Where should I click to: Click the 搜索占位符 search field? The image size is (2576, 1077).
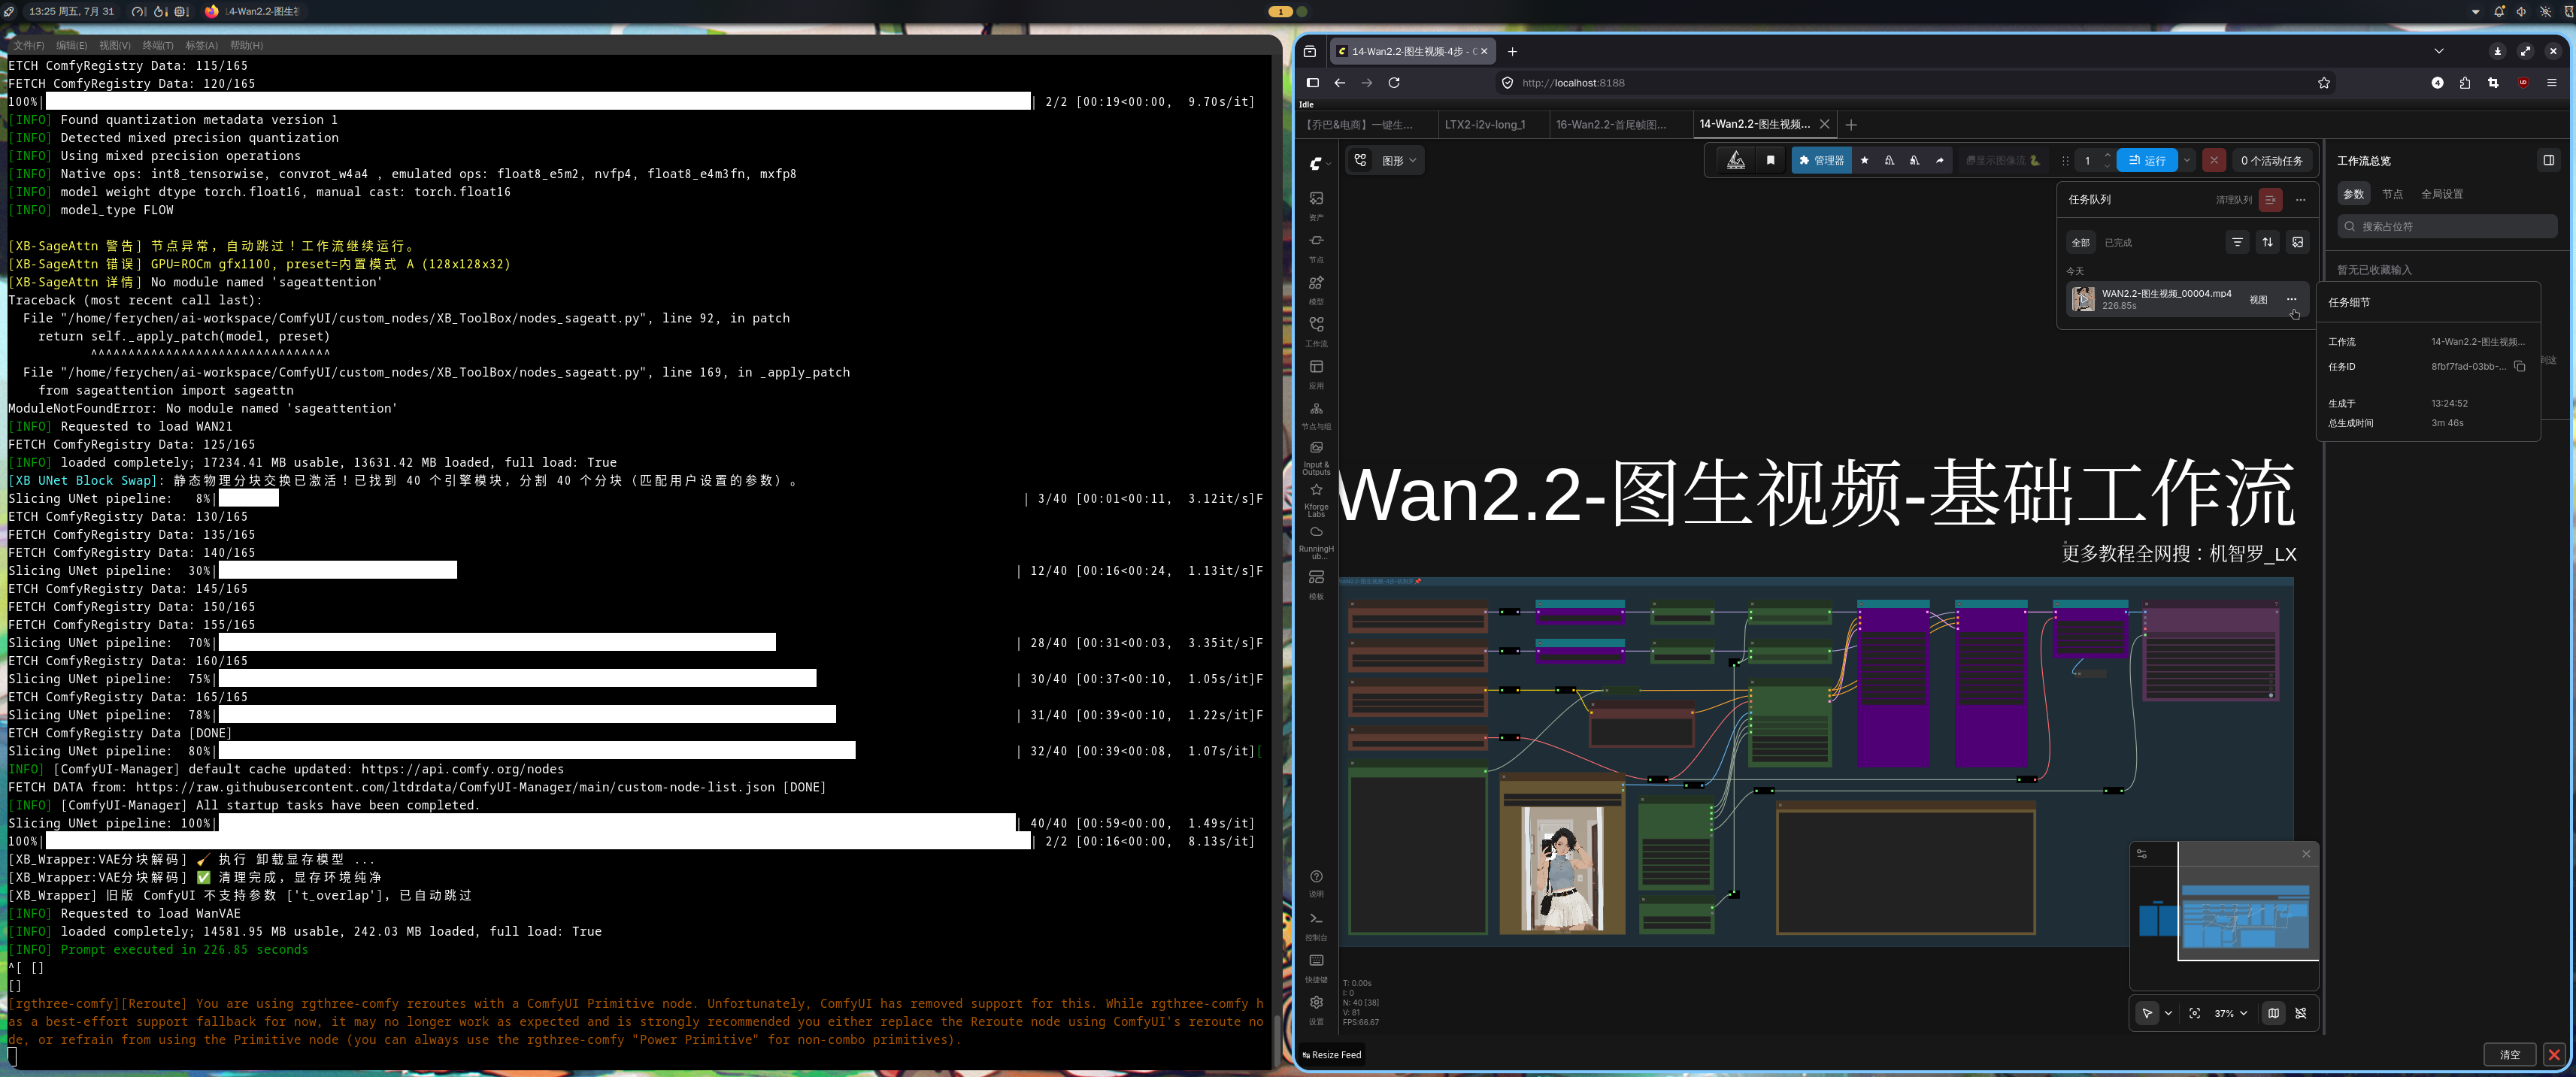[2447, 227]
